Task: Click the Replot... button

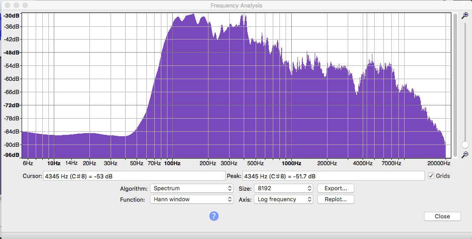Action: click(336, 199)
